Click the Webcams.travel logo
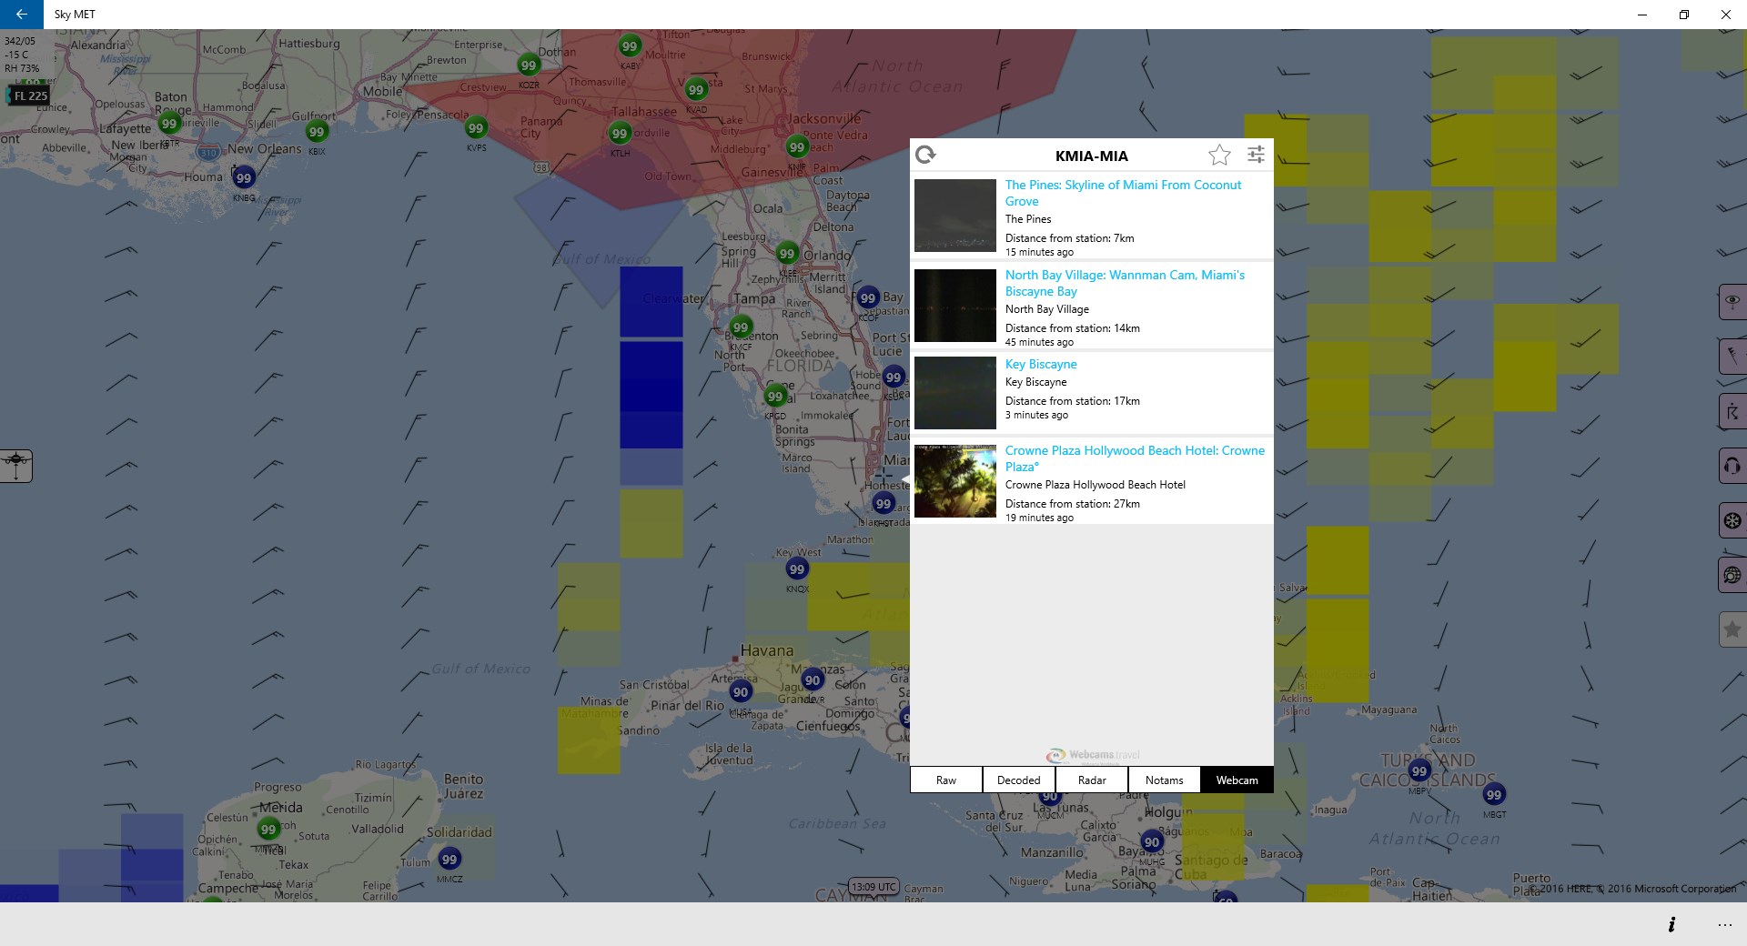The image size is (1747, 946). (1093, 755)
